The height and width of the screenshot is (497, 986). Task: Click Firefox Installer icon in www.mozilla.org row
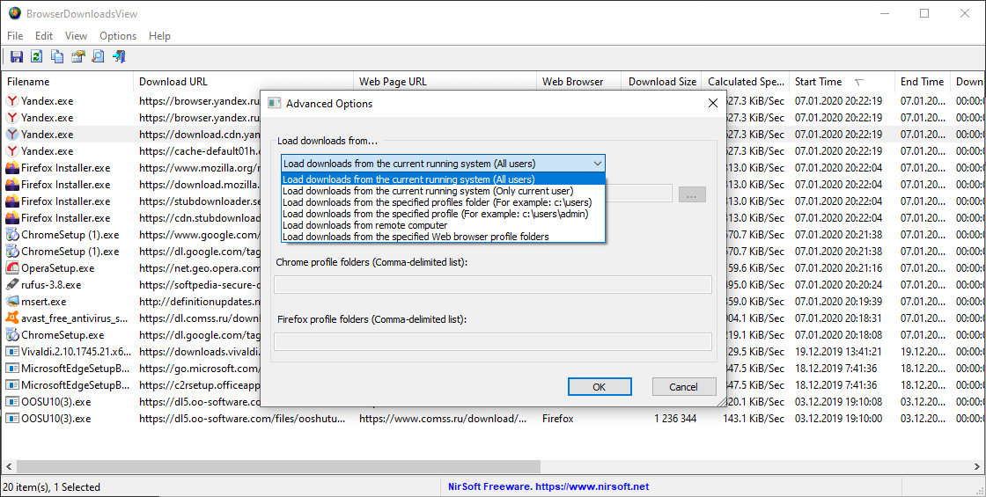tap(12, 168)
